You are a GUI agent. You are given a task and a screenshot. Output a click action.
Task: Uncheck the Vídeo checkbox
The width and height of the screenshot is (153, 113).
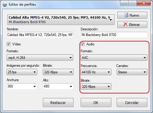[x=8, y=44]
